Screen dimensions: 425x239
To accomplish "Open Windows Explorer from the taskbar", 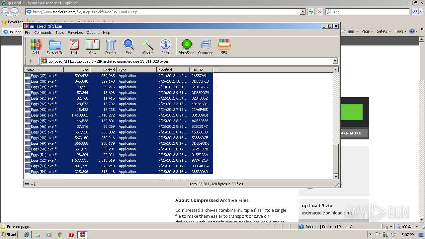I will click(38, 235).
